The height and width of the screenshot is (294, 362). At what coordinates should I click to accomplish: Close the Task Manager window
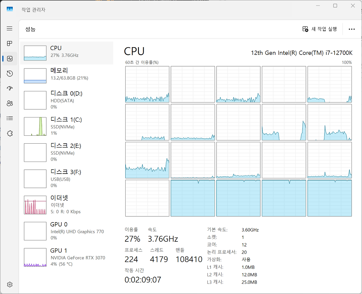click(x=353, y=6)
